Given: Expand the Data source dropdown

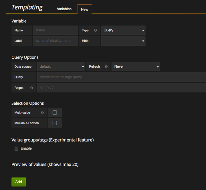Looking at the screenshot, I should (x=61, y=66).
